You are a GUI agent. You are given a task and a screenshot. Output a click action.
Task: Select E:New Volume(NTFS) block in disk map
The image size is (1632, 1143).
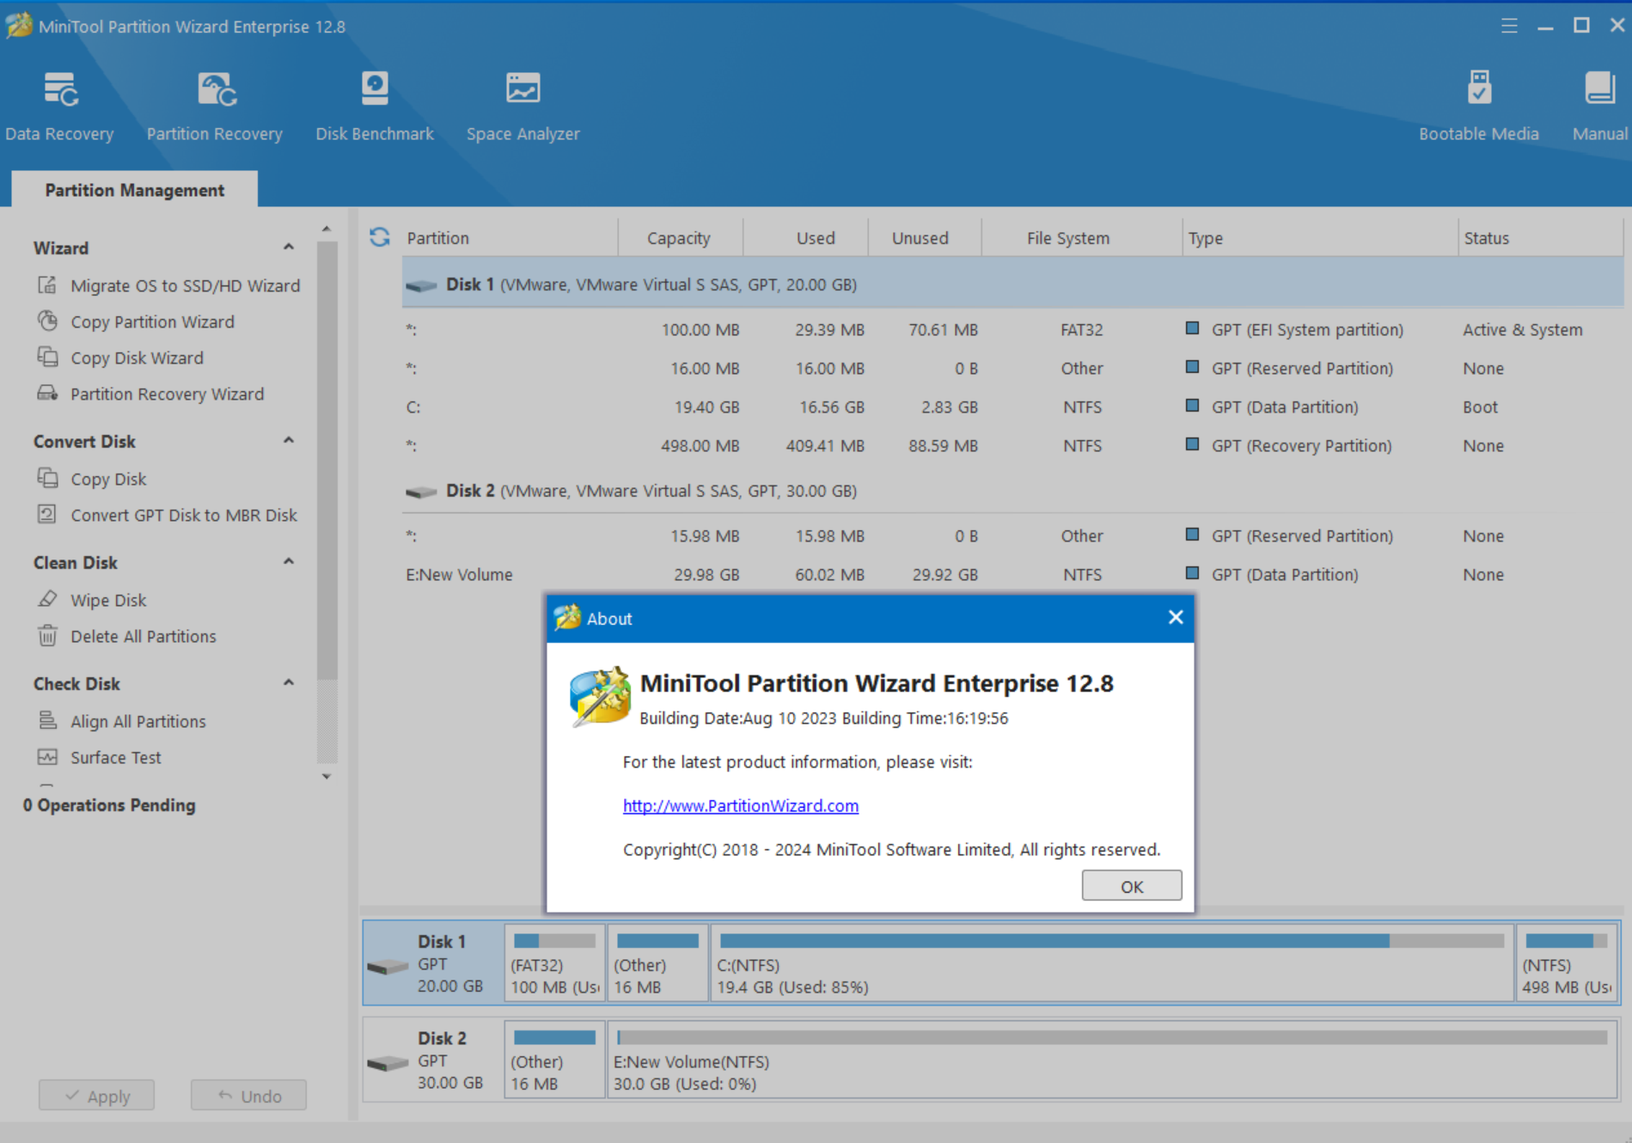coord(1112,1060)
